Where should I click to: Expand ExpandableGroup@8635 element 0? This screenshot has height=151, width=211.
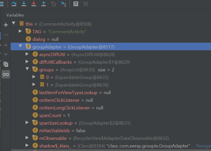click(x=34, y=77)
